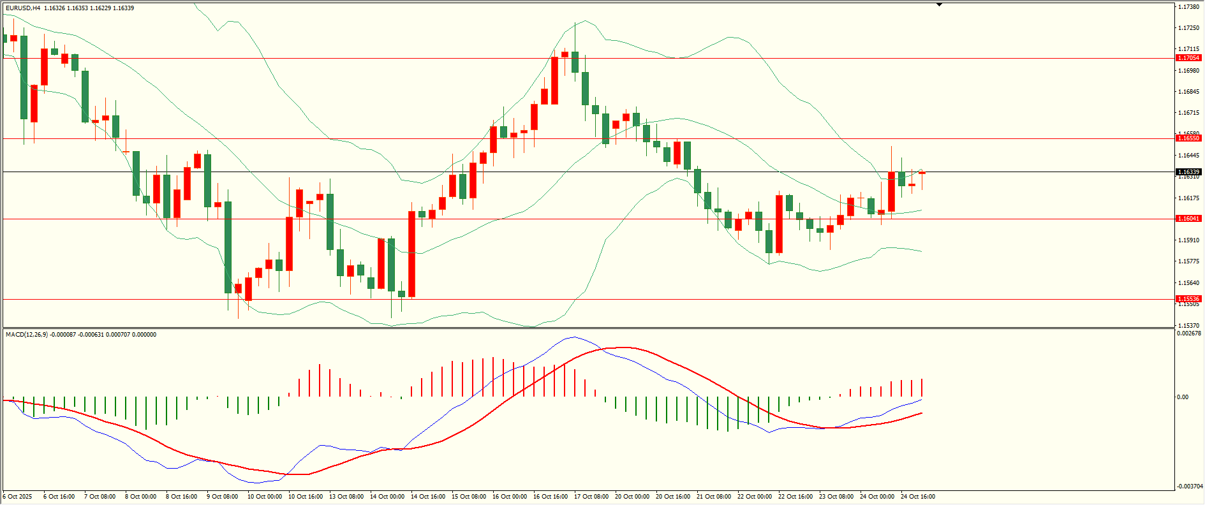Click the -0.003704 MACD scale minimum
The height and width of the screenshot is (505, 1205).
point(1188,487)
